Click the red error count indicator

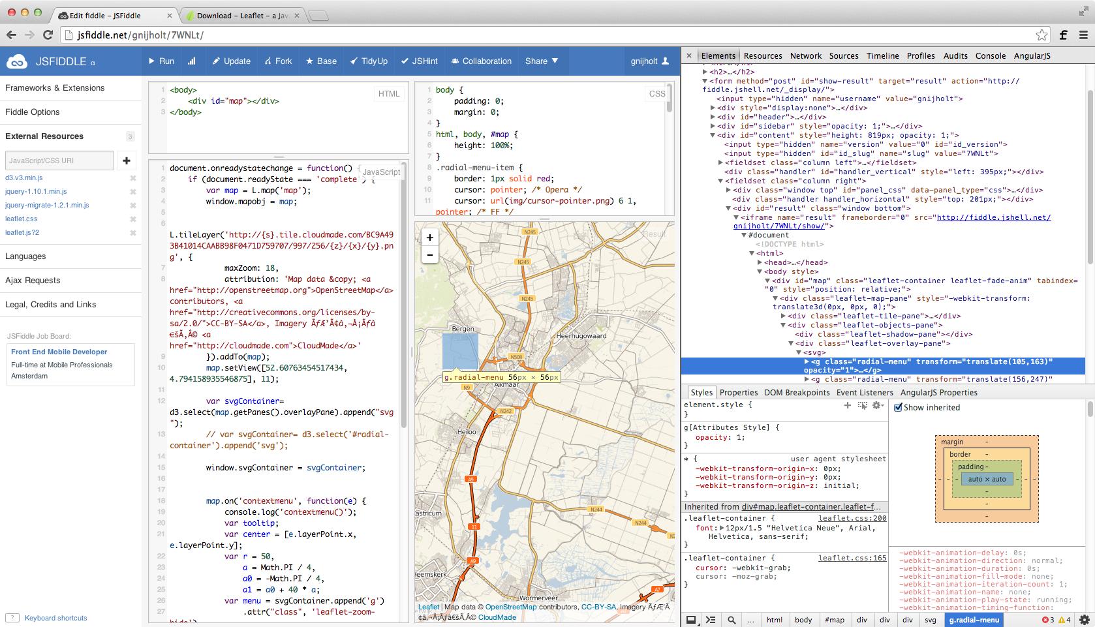click(x=1048, y=620)
